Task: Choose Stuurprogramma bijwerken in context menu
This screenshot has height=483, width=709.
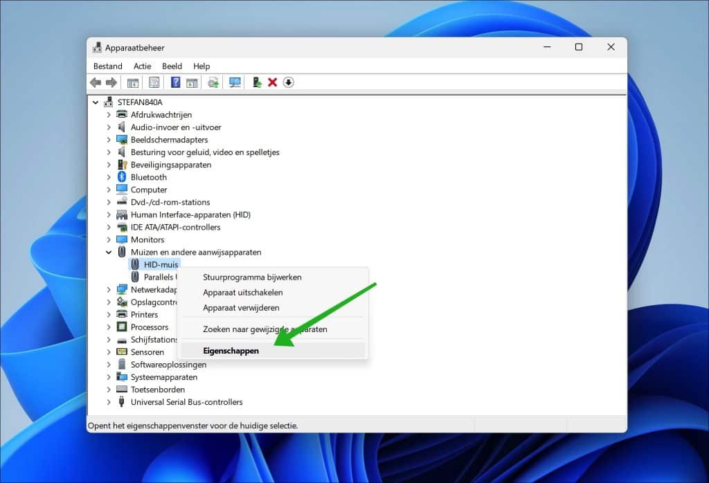Action: (252, 277)
